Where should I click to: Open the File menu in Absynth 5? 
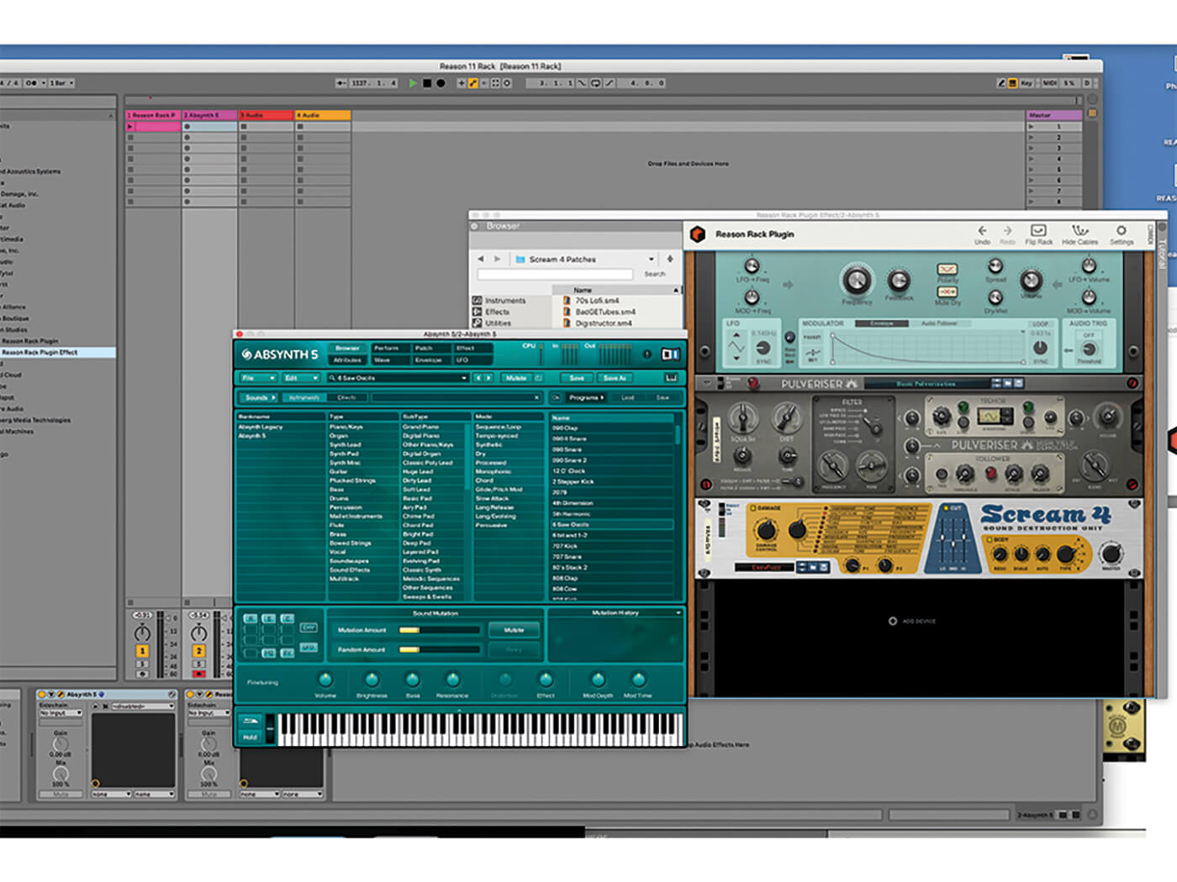point(256,377)
